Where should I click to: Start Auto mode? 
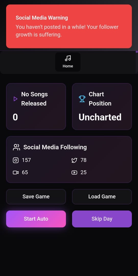36,219
